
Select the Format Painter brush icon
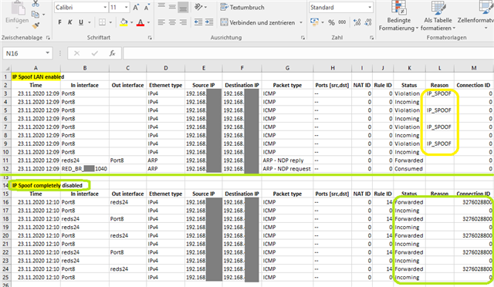click(36, 25)
